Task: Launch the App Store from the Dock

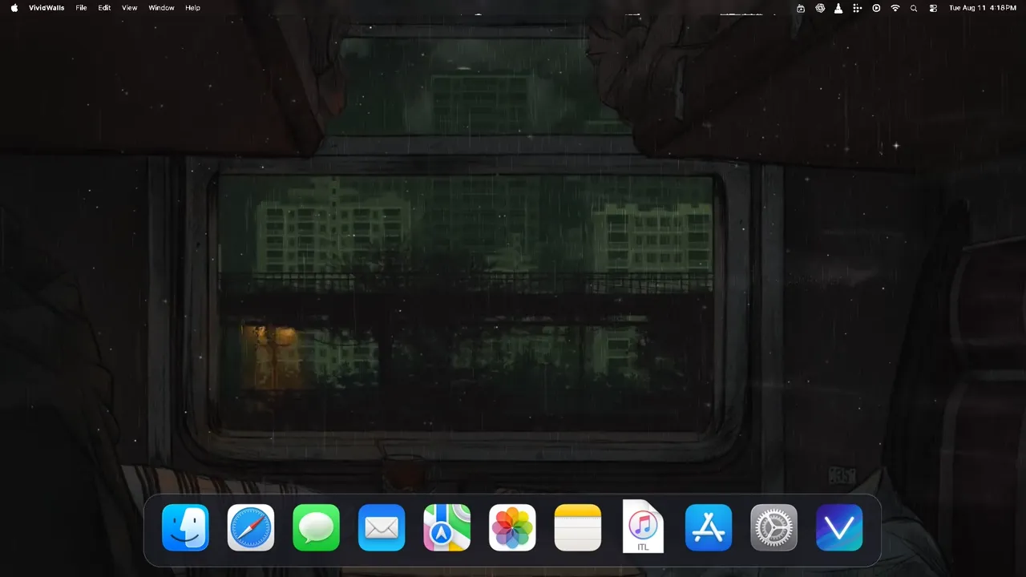Action: 709,527
